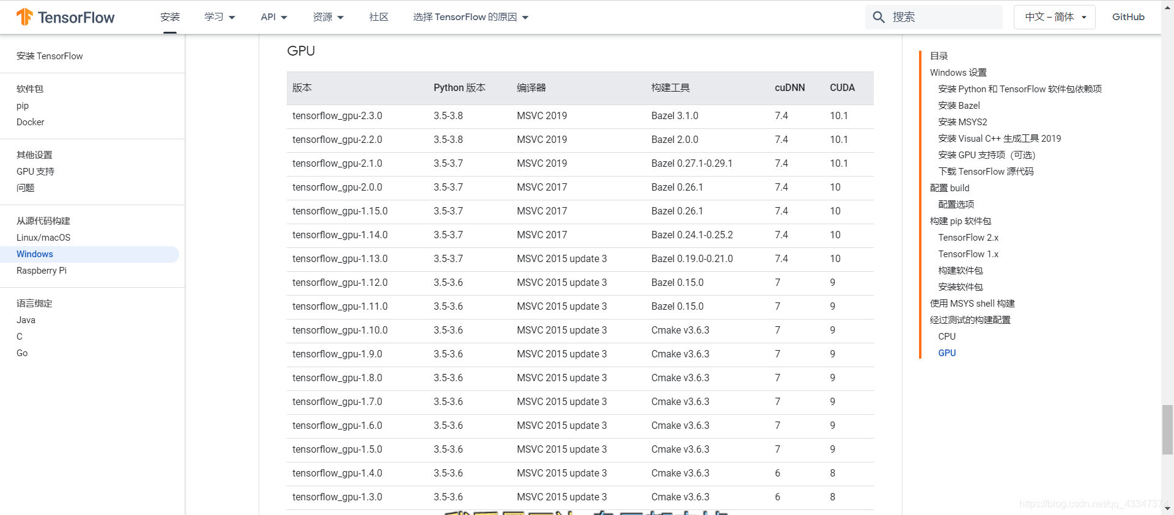1174x515 pixels.
Task: Open the pip sidebar page
Action: click(23, 106)
